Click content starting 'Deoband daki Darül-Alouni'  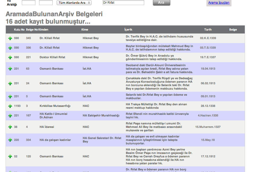[159, 69]
